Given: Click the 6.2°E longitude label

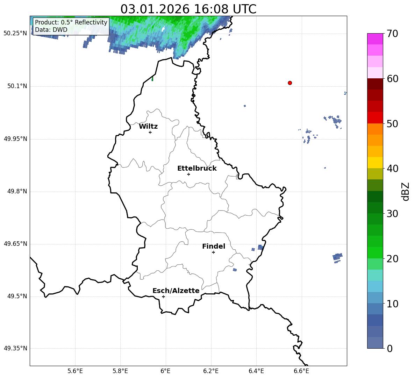Looking at the screenshot, I should (211, 371).
